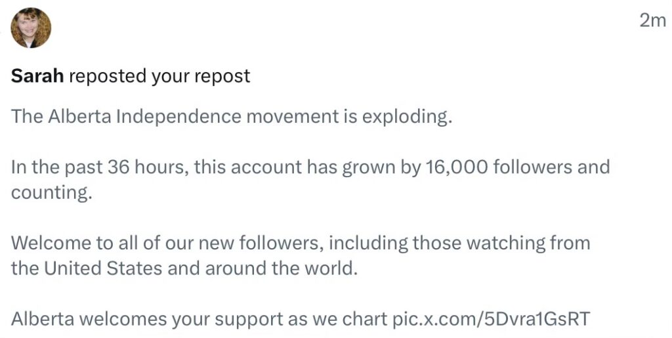Click the 2m timestamp

coord(652,20)
